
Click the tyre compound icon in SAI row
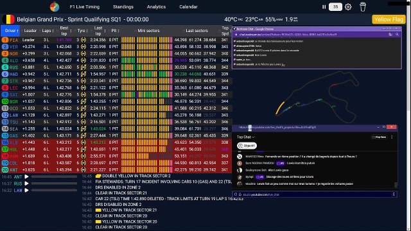tap(83, 94)
